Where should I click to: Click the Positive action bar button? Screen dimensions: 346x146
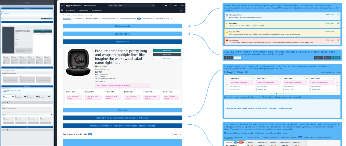point(336,58)
